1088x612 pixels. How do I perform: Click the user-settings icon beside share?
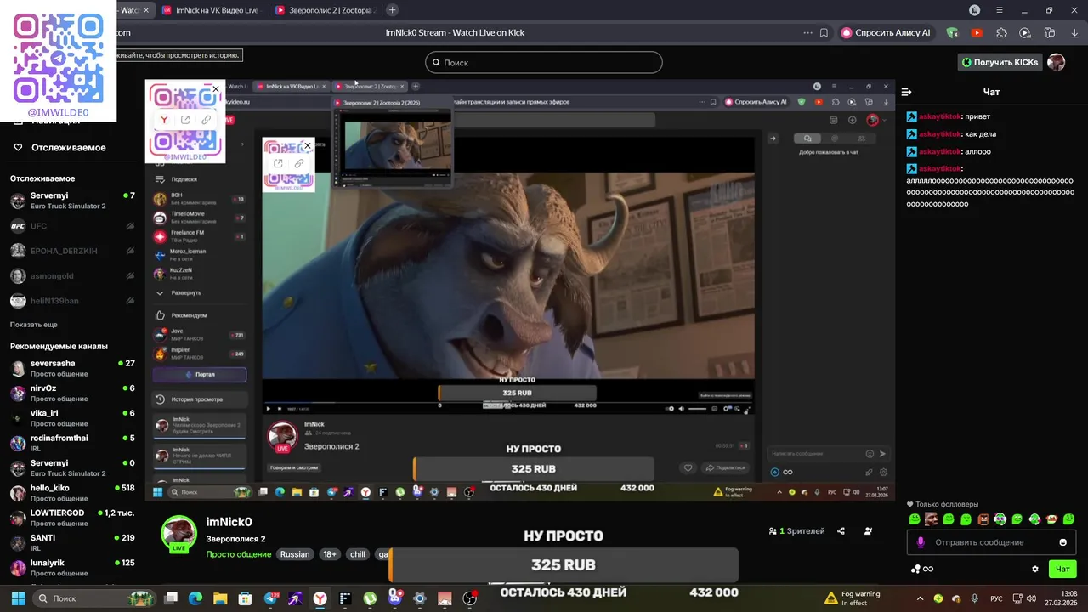point(868,531)
